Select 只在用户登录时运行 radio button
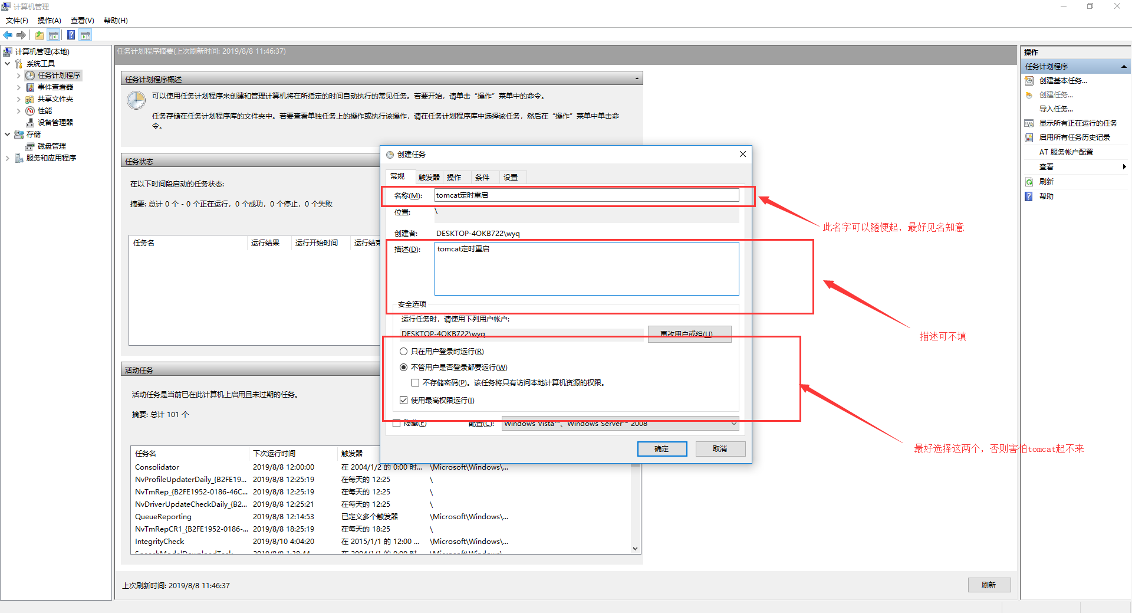Image resolution: width=1132 pixels, height=613 pixels. coord(404,352)
